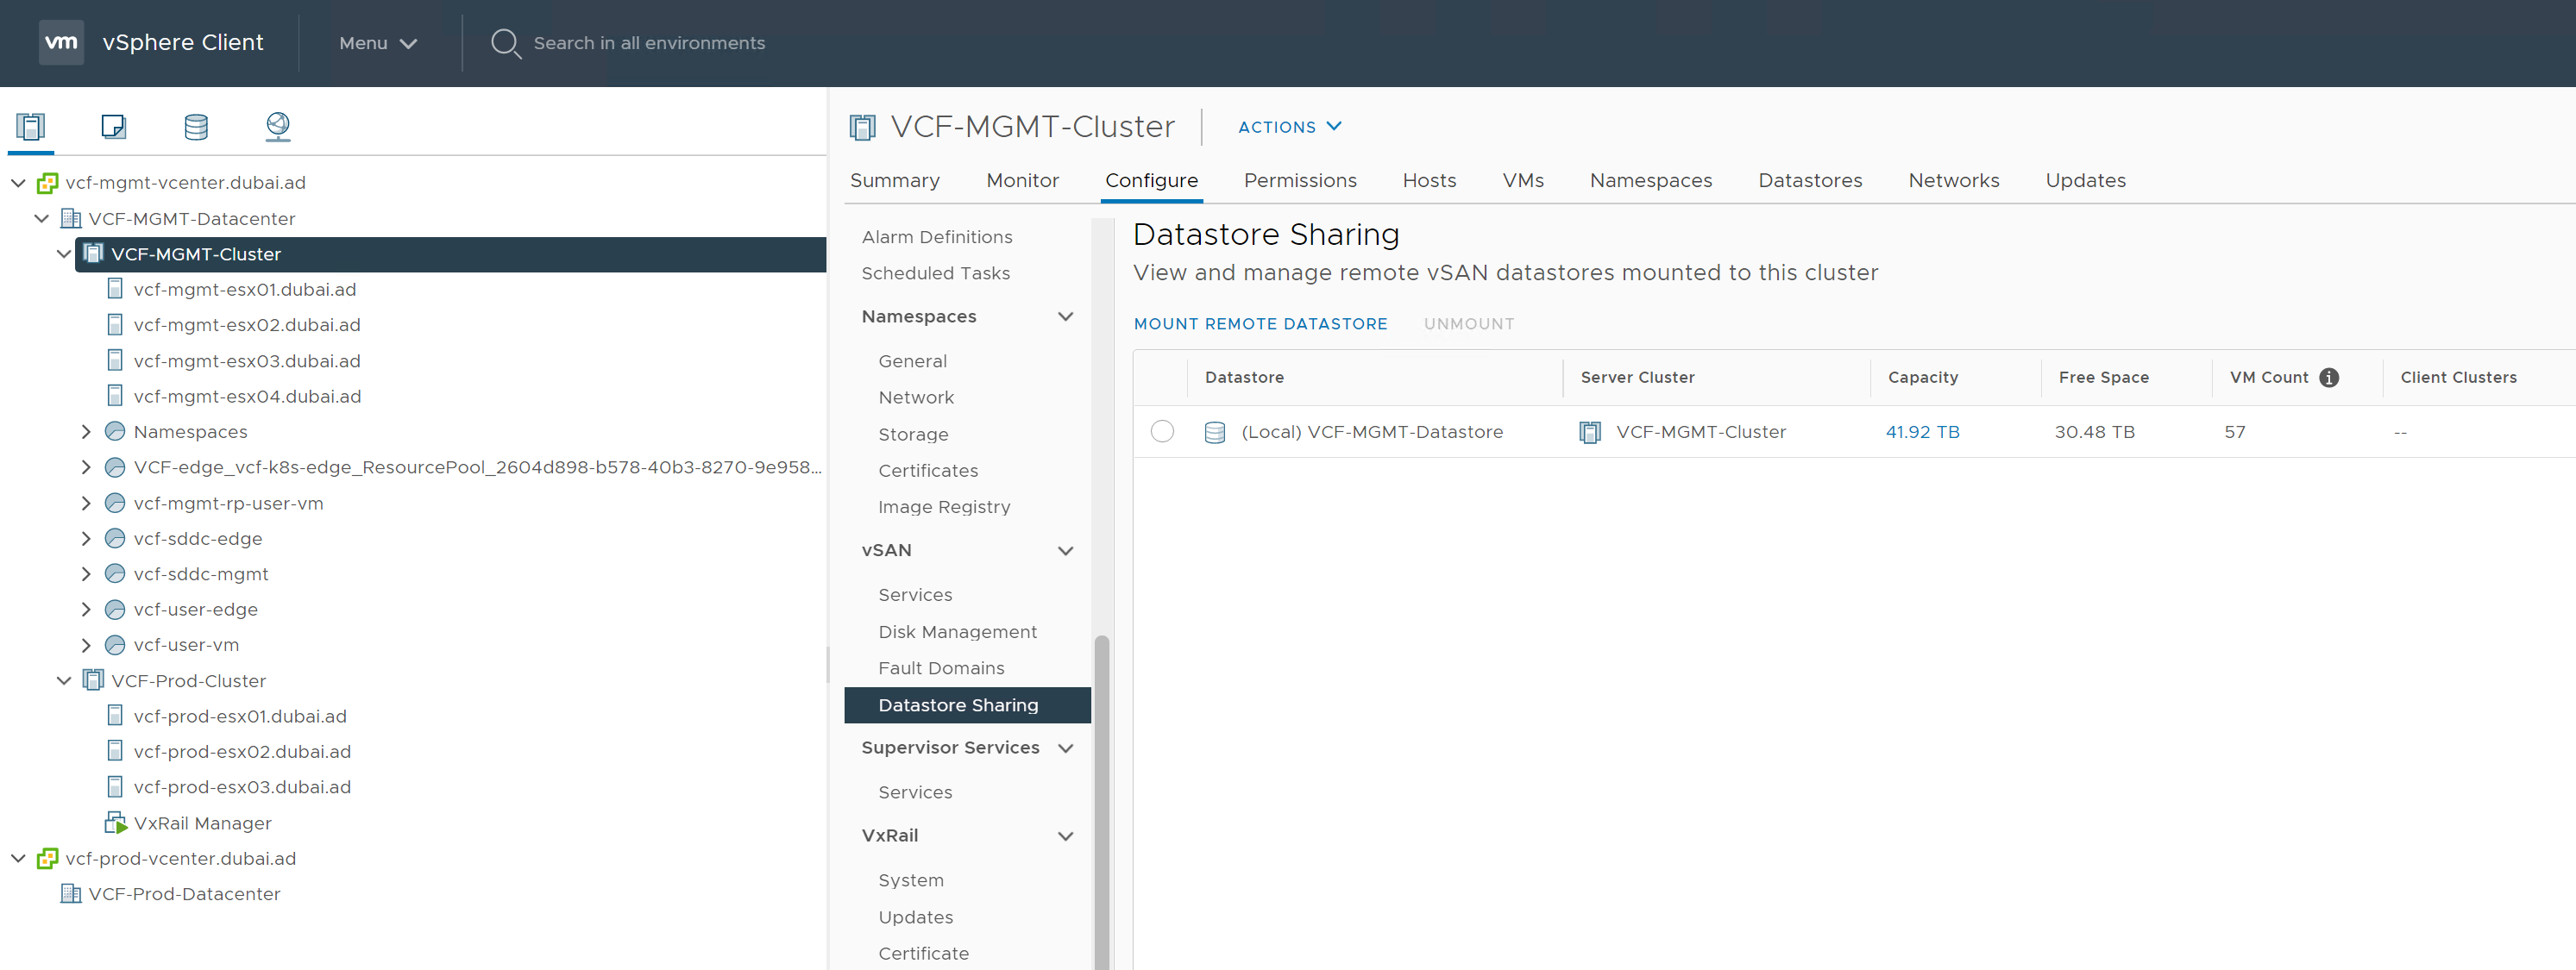Select the Networking inventory view icon
The width and height of the screenshot is (2576, 970).
tap(278, 127)
